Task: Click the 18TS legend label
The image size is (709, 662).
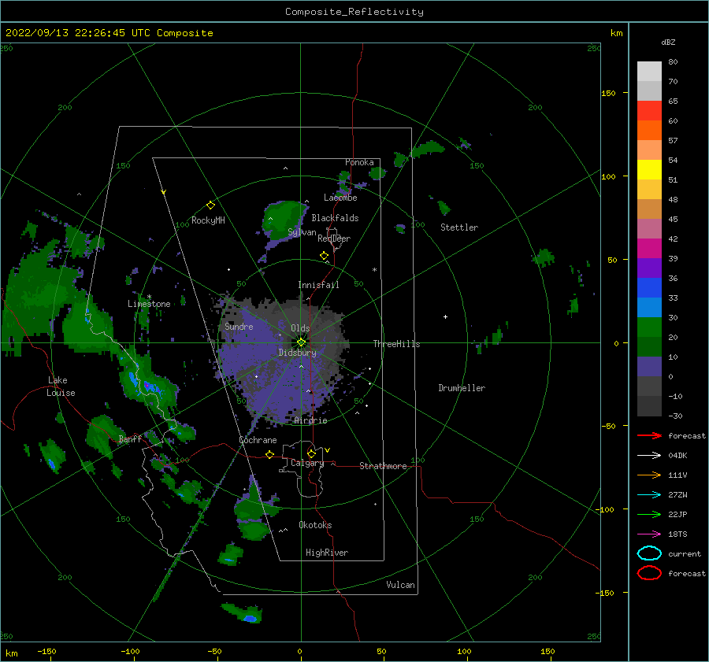Action: pos(677,534)
